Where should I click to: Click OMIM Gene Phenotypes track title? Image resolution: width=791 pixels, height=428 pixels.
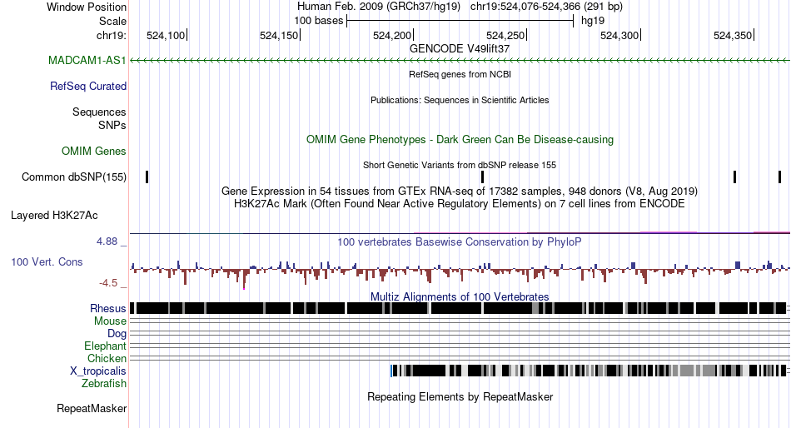coord(460,139)
